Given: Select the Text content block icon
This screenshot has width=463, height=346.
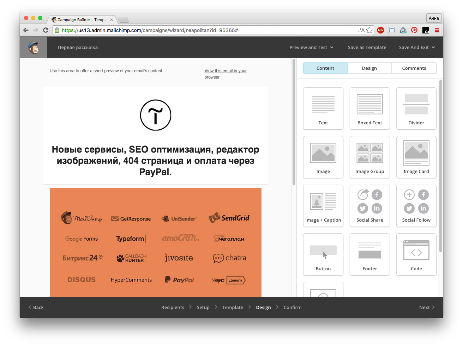Looking at the screenshot, I should pyautogui.click(x=323, y=108).
